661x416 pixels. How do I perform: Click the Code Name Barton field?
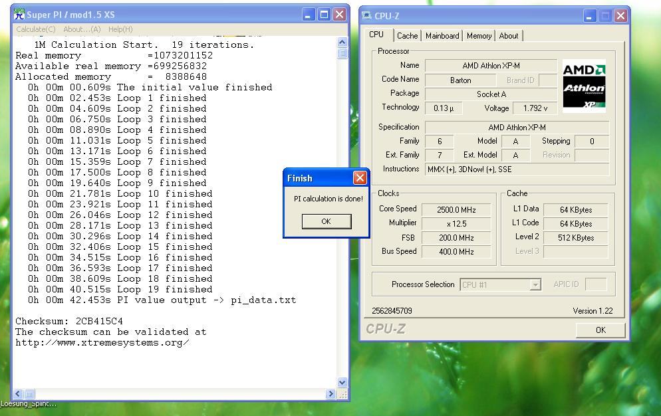click(460, 80)
